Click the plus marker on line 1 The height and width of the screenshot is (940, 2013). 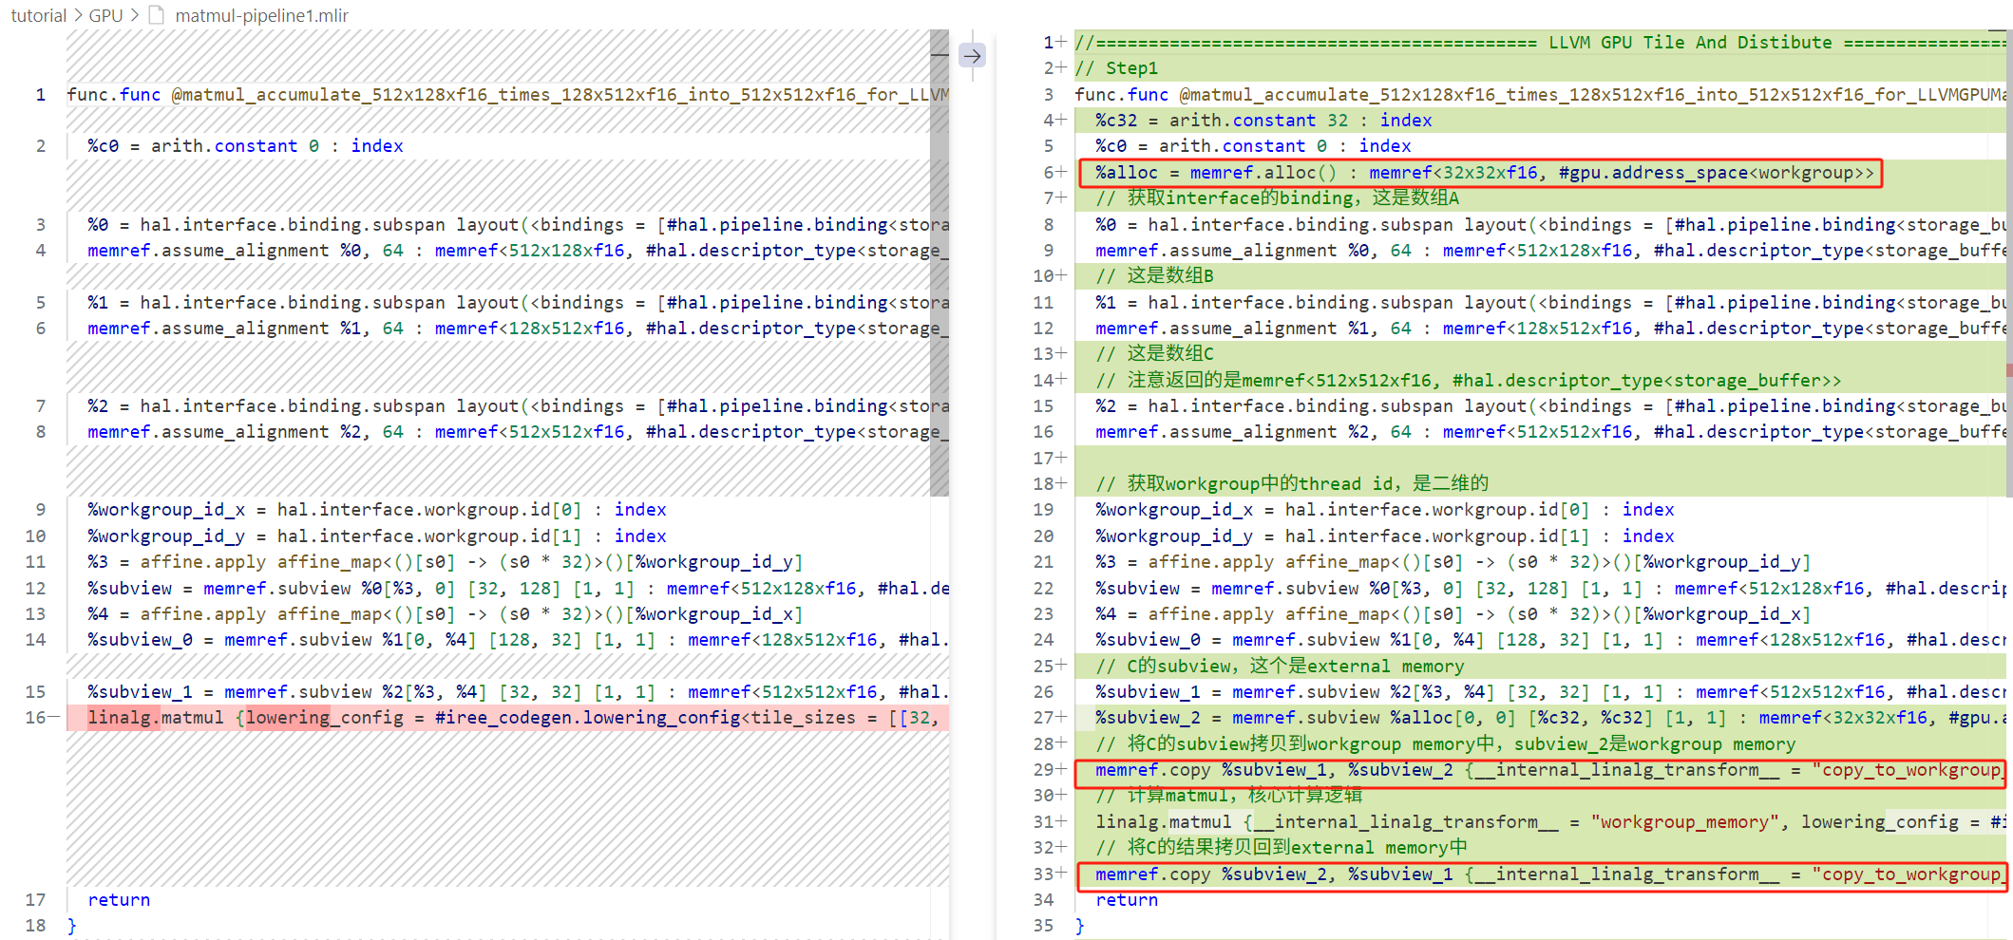[1061, 42]
